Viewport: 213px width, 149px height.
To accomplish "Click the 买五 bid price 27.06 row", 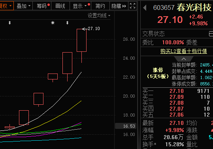I will click(177, 115).
